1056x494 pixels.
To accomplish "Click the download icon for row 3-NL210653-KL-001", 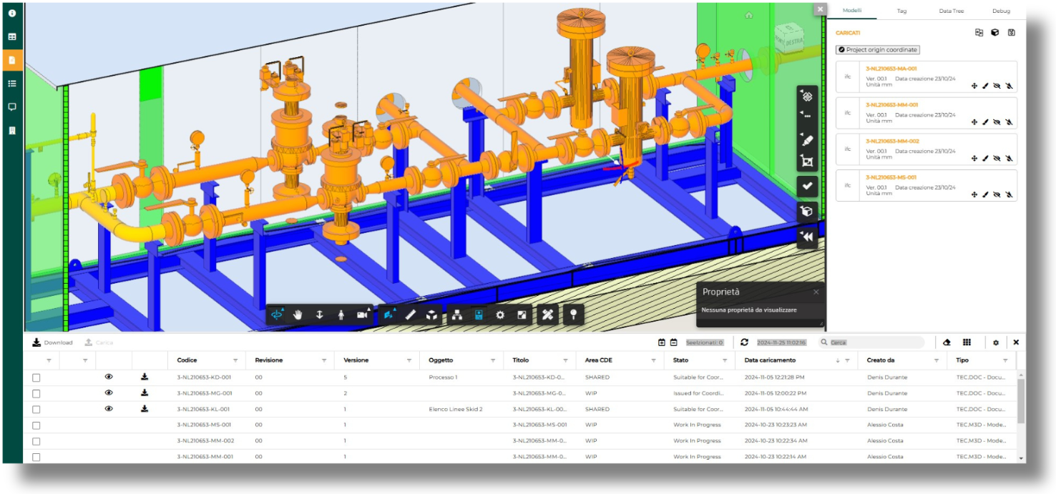I will [145, 409].
